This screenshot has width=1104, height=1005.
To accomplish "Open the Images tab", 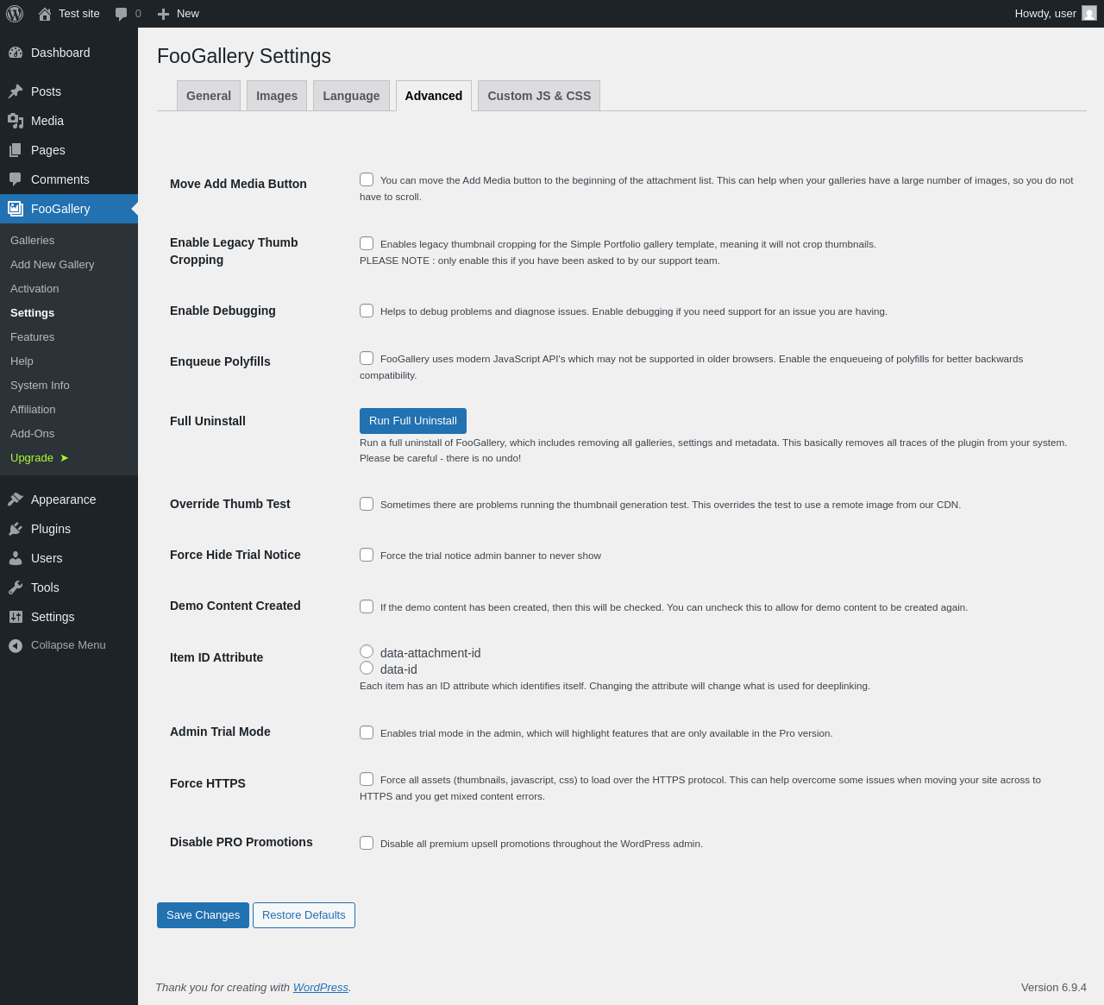I will coord(277,96).
